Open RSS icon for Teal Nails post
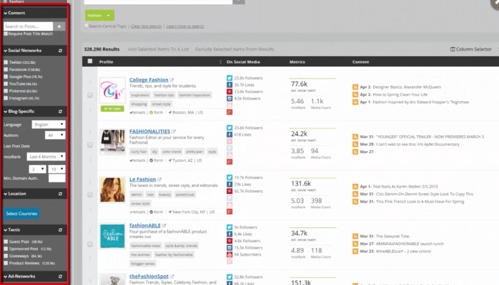Image resolution: width=499 pixels, height=285 pixels. pyautogui.click(x=355, y=186)
